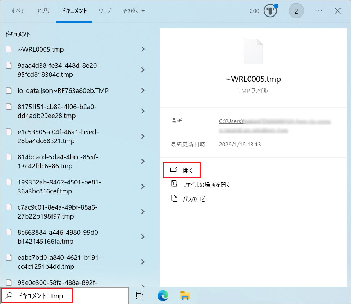
Task: Open the rewards trophy icon
Action: (270, 11)
